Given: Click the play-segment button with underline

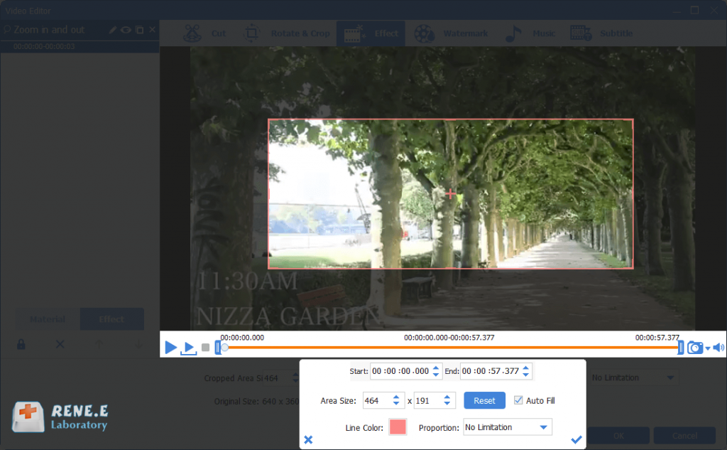Looking at the screenshot, I should click(188, 348).
